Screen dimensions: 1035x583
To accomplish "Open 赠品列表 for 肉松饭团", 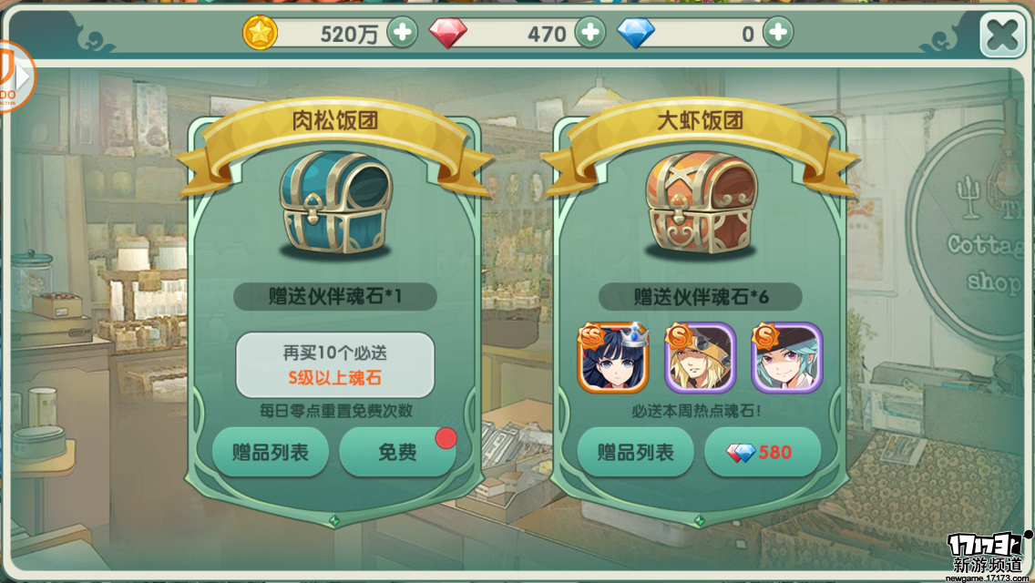I will [270, 452].
